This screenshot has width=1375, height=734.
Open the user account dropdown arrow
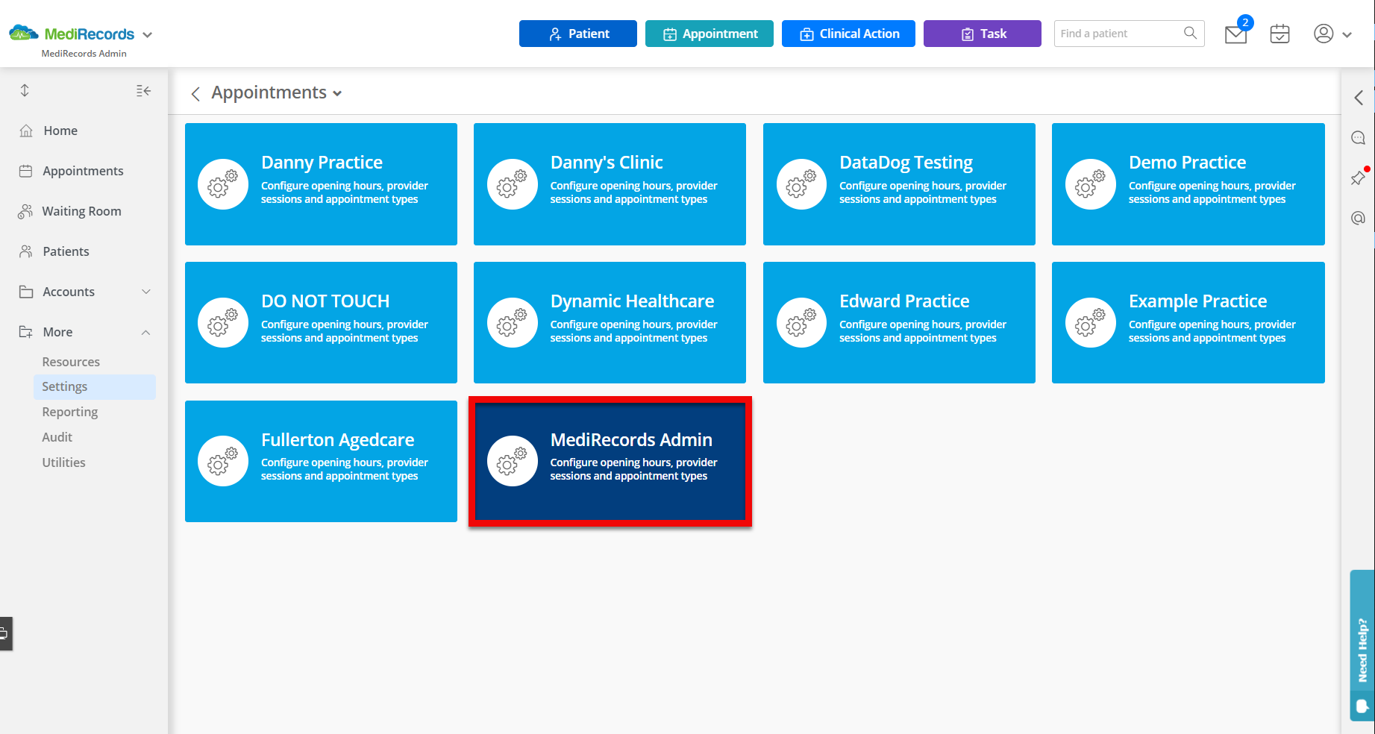pos(1347,34)
